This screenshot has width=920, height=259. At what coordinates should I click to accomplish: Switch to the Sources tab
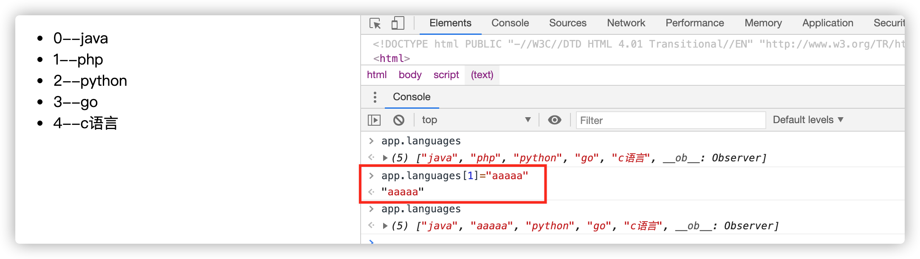point(567,23)
